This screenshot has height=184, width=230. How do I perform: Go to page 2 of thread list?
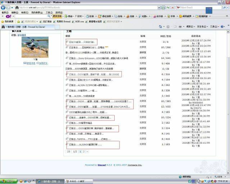[x=84, y=152]
